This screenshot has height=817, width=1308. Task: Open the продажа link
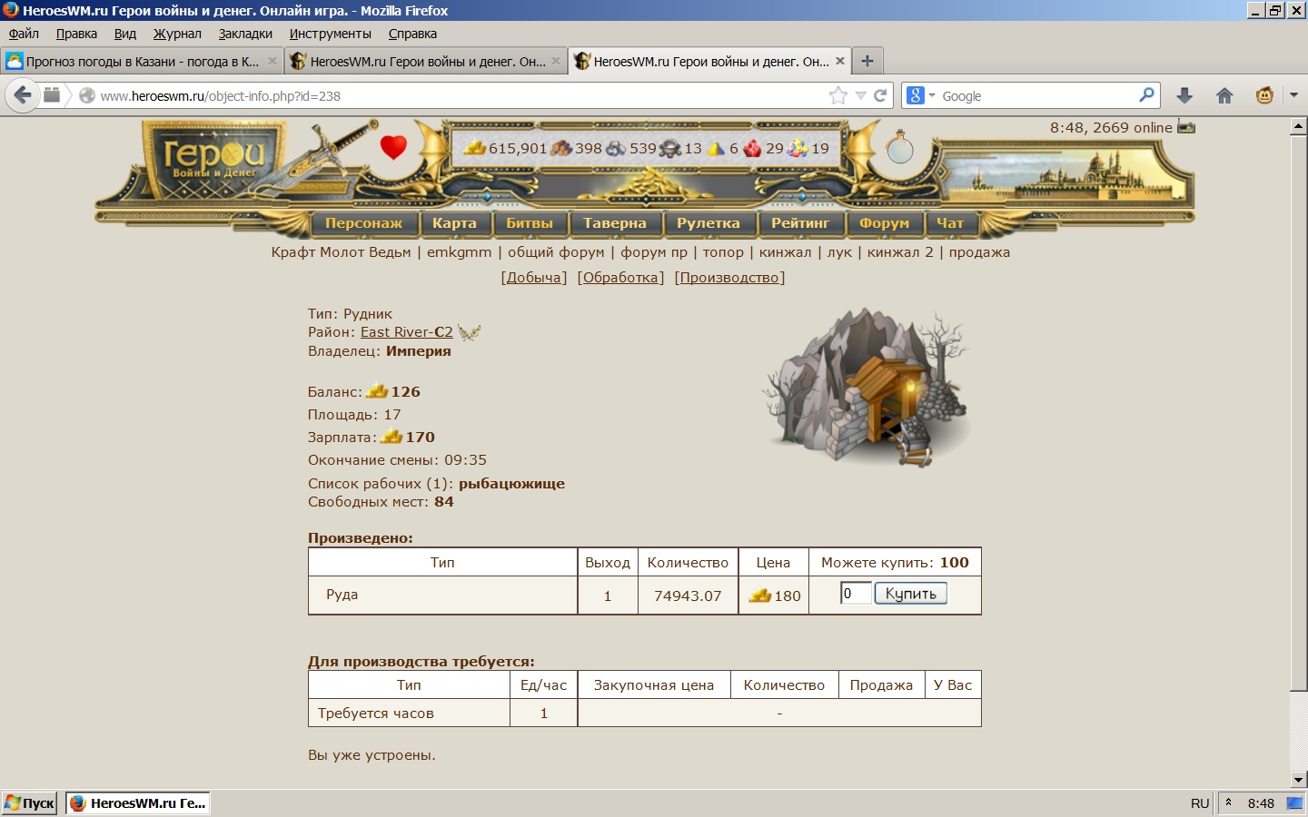coord(979,252)
